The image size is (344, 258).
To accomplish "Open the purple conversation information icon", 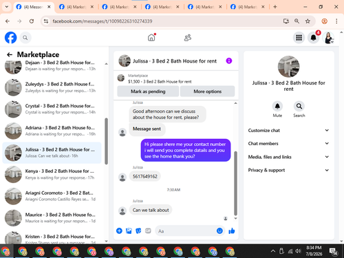I will pyautogui.click(x=229, y=61).
